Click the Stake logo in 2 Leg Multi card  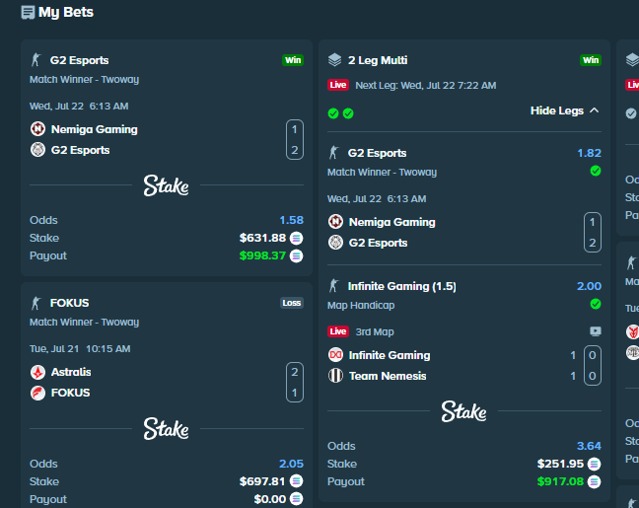click(x=463, y=411)
